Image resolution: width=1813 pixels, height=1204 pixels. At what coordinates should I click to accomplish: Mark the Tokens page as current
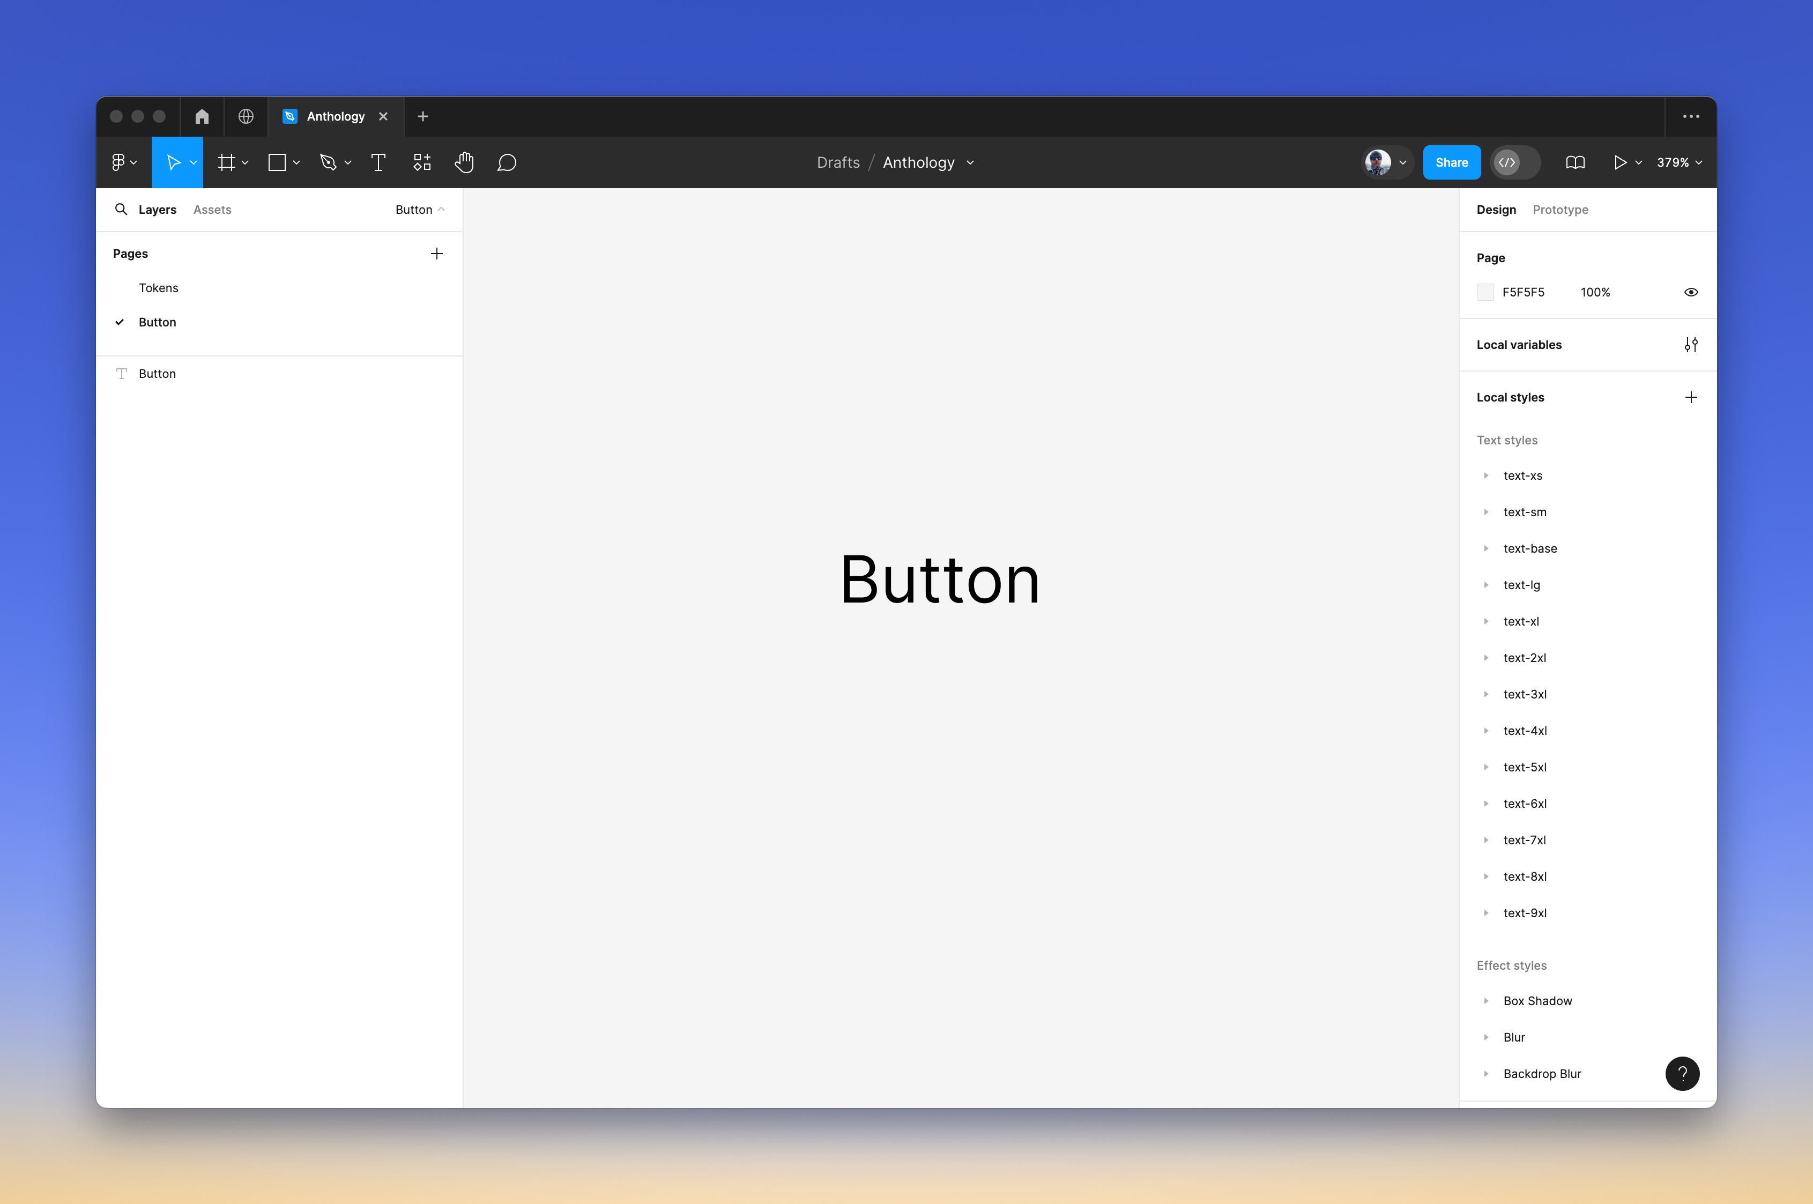tap(159, 288)
